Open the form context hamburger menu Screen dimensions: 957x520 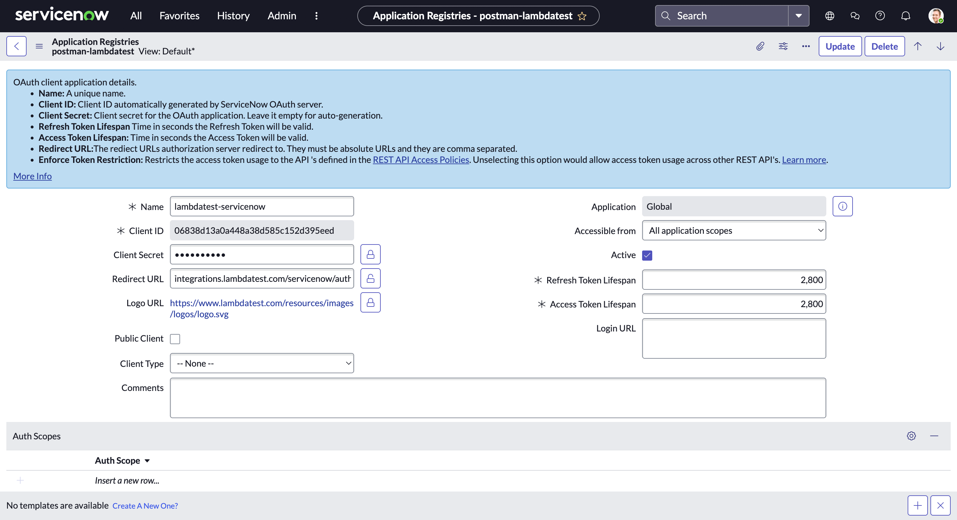[39, 46]
